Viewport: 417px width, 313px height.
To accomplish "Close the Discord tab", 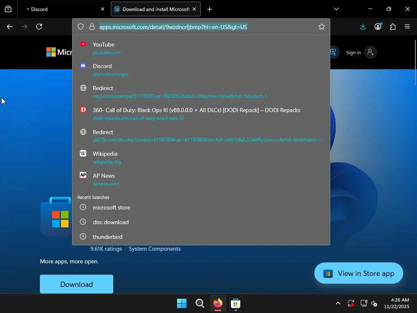I will pyautogui.click(x=103, y=9).
